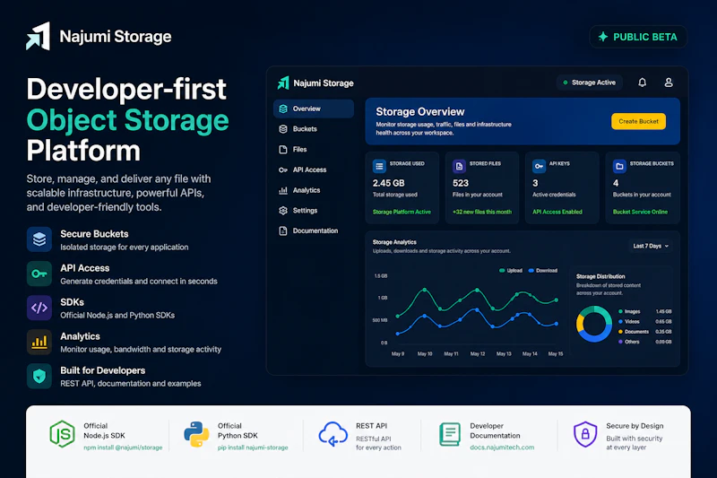This screenshot has width=717, height=478.
Task: Click the Upload legend item in chart
Action: click(x=511, y=270)
